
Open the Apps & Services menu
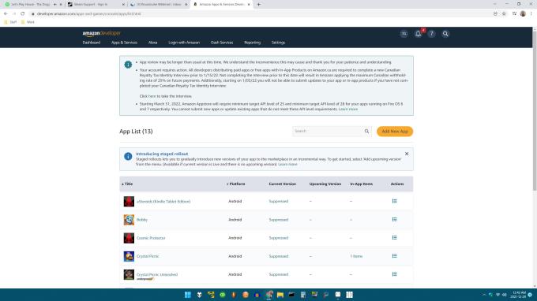pyautogui.click(x=124, y=43)
